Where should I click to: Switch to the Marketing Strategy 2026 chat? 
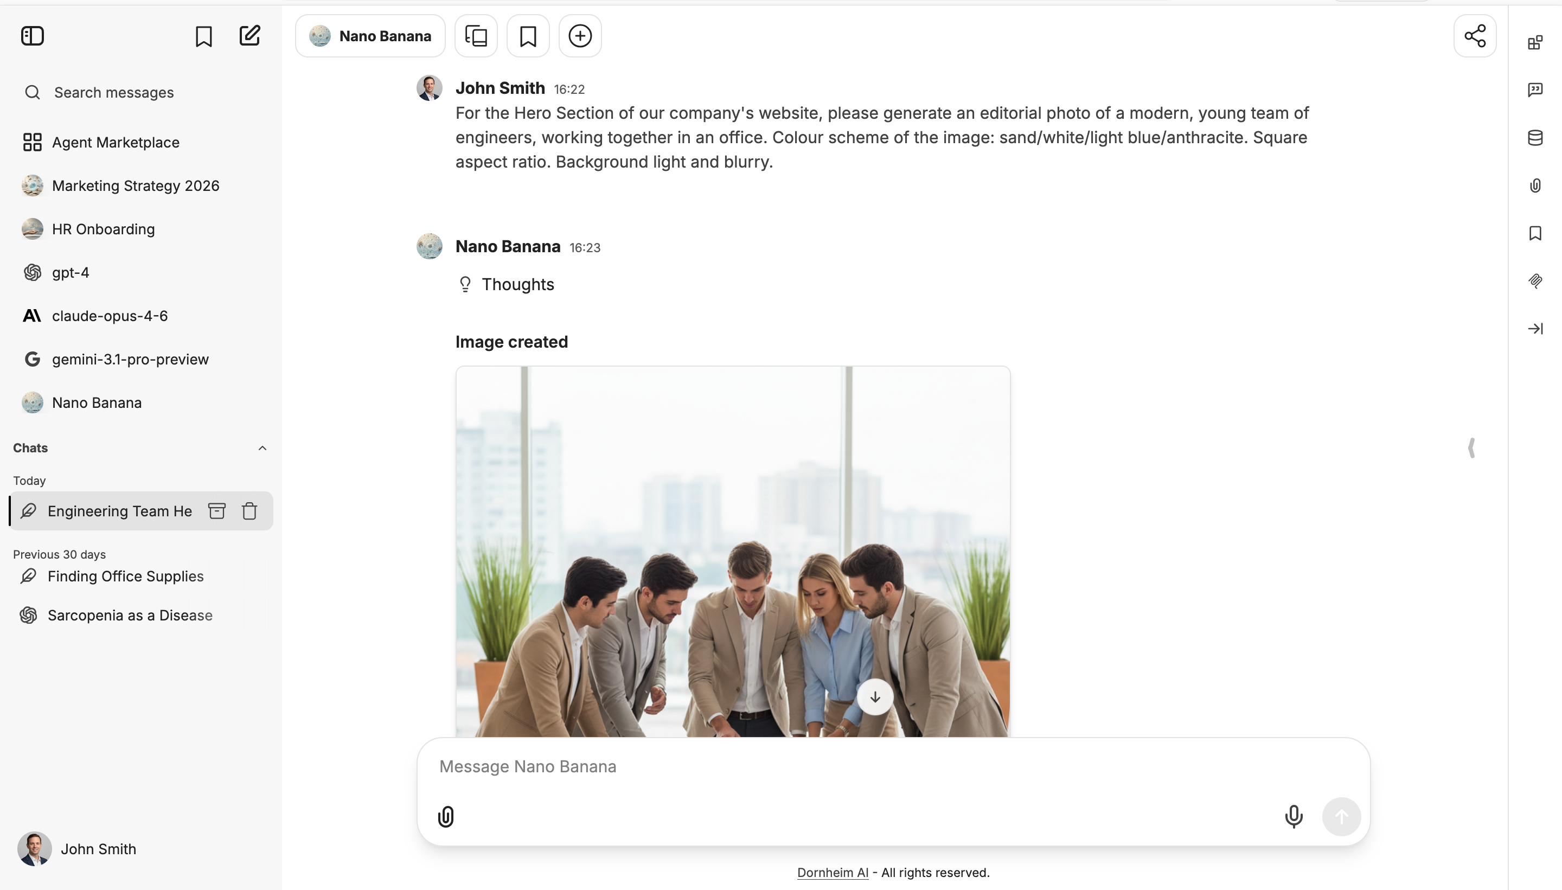(135, 185)
